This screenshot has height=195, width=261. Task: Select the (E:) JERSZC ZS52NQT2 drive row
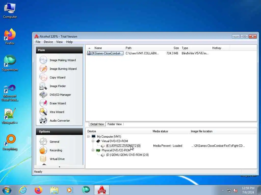(123, 146)
